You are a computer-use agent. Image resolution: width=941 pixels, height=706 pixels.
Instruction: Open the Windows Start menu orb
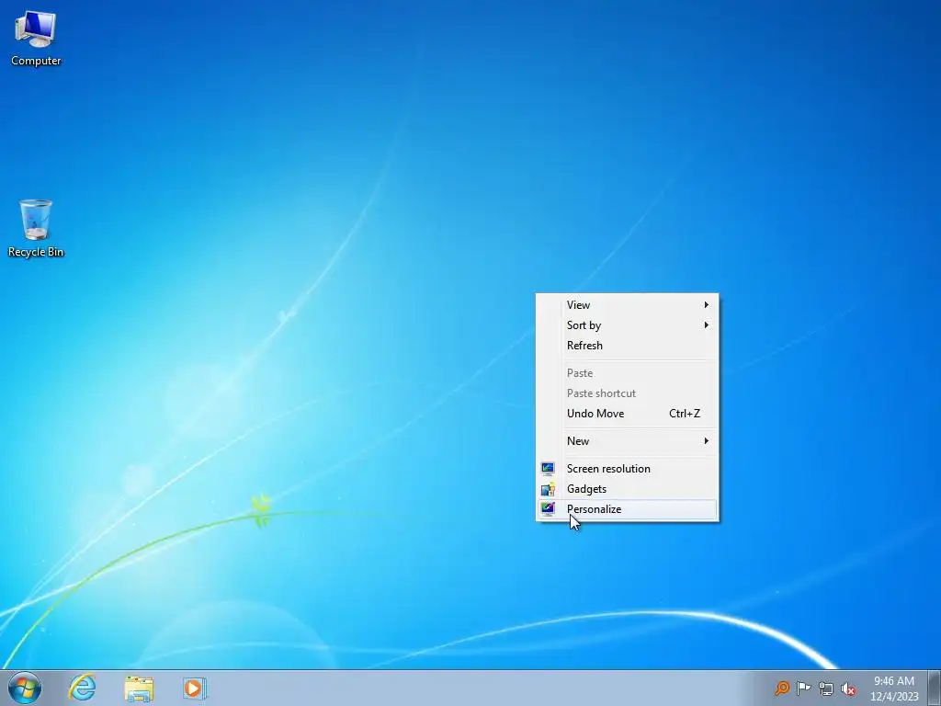[25, 688]
